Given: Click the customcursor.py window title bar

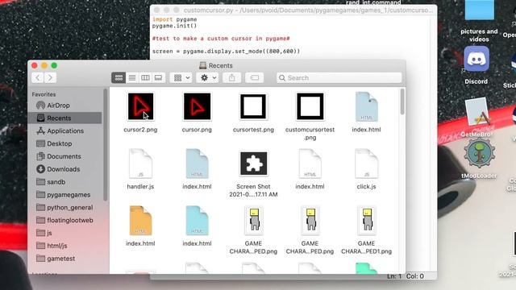Looking at the screenshot, I should click(x=293, y=10).
